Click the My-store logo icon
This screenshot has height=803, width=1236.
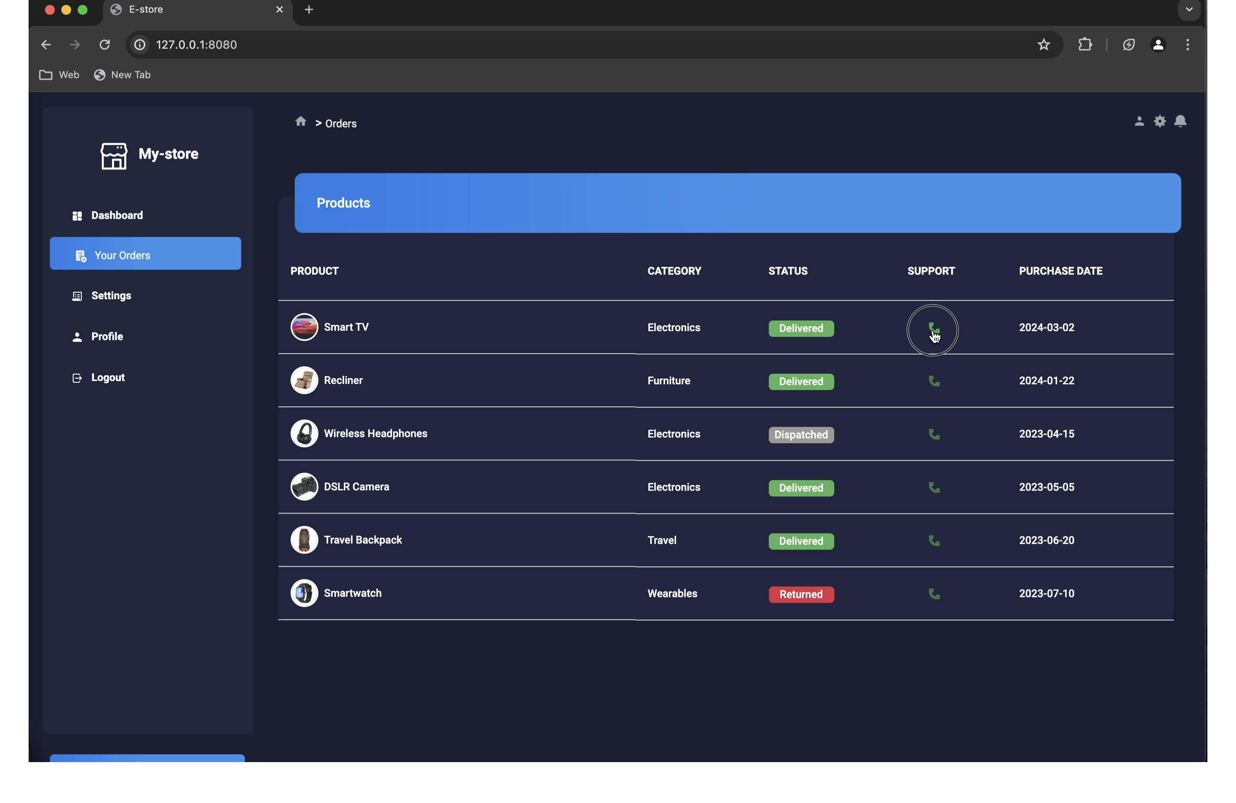tap(114, 156)
